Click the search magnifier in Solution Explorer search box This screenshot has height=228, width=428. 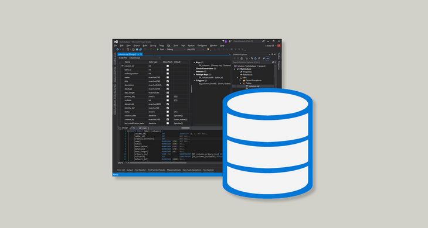(273, 63)
